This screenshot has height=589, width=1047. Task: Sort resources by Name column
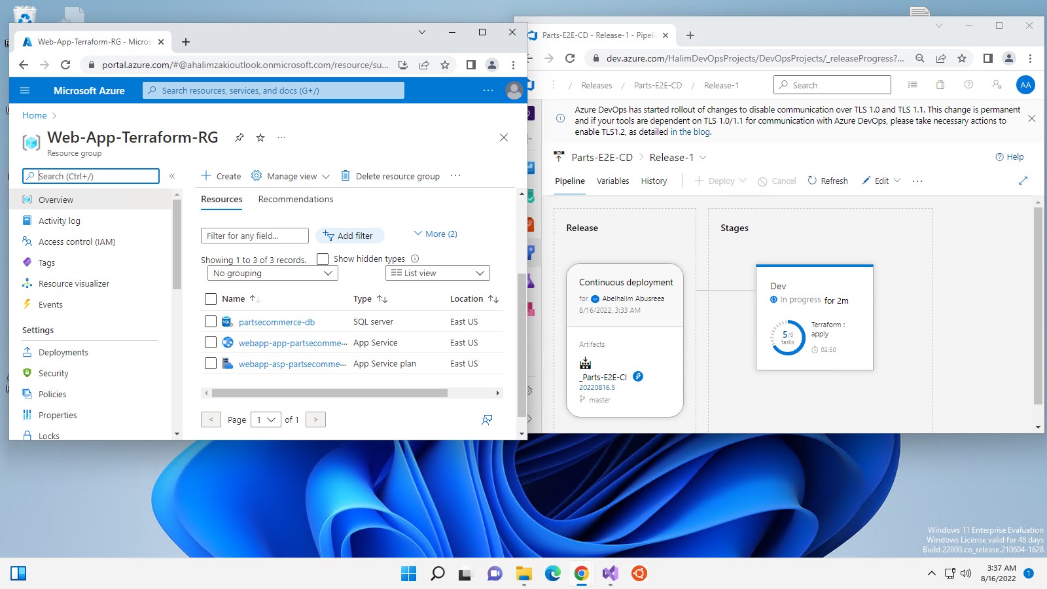click(241, 298)
